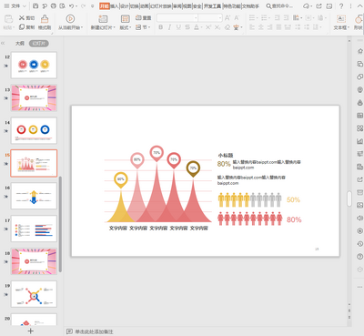Click the help question-mark icon in right sidebar
Viewport: 364px width, 336px height.
click(359, 257)
